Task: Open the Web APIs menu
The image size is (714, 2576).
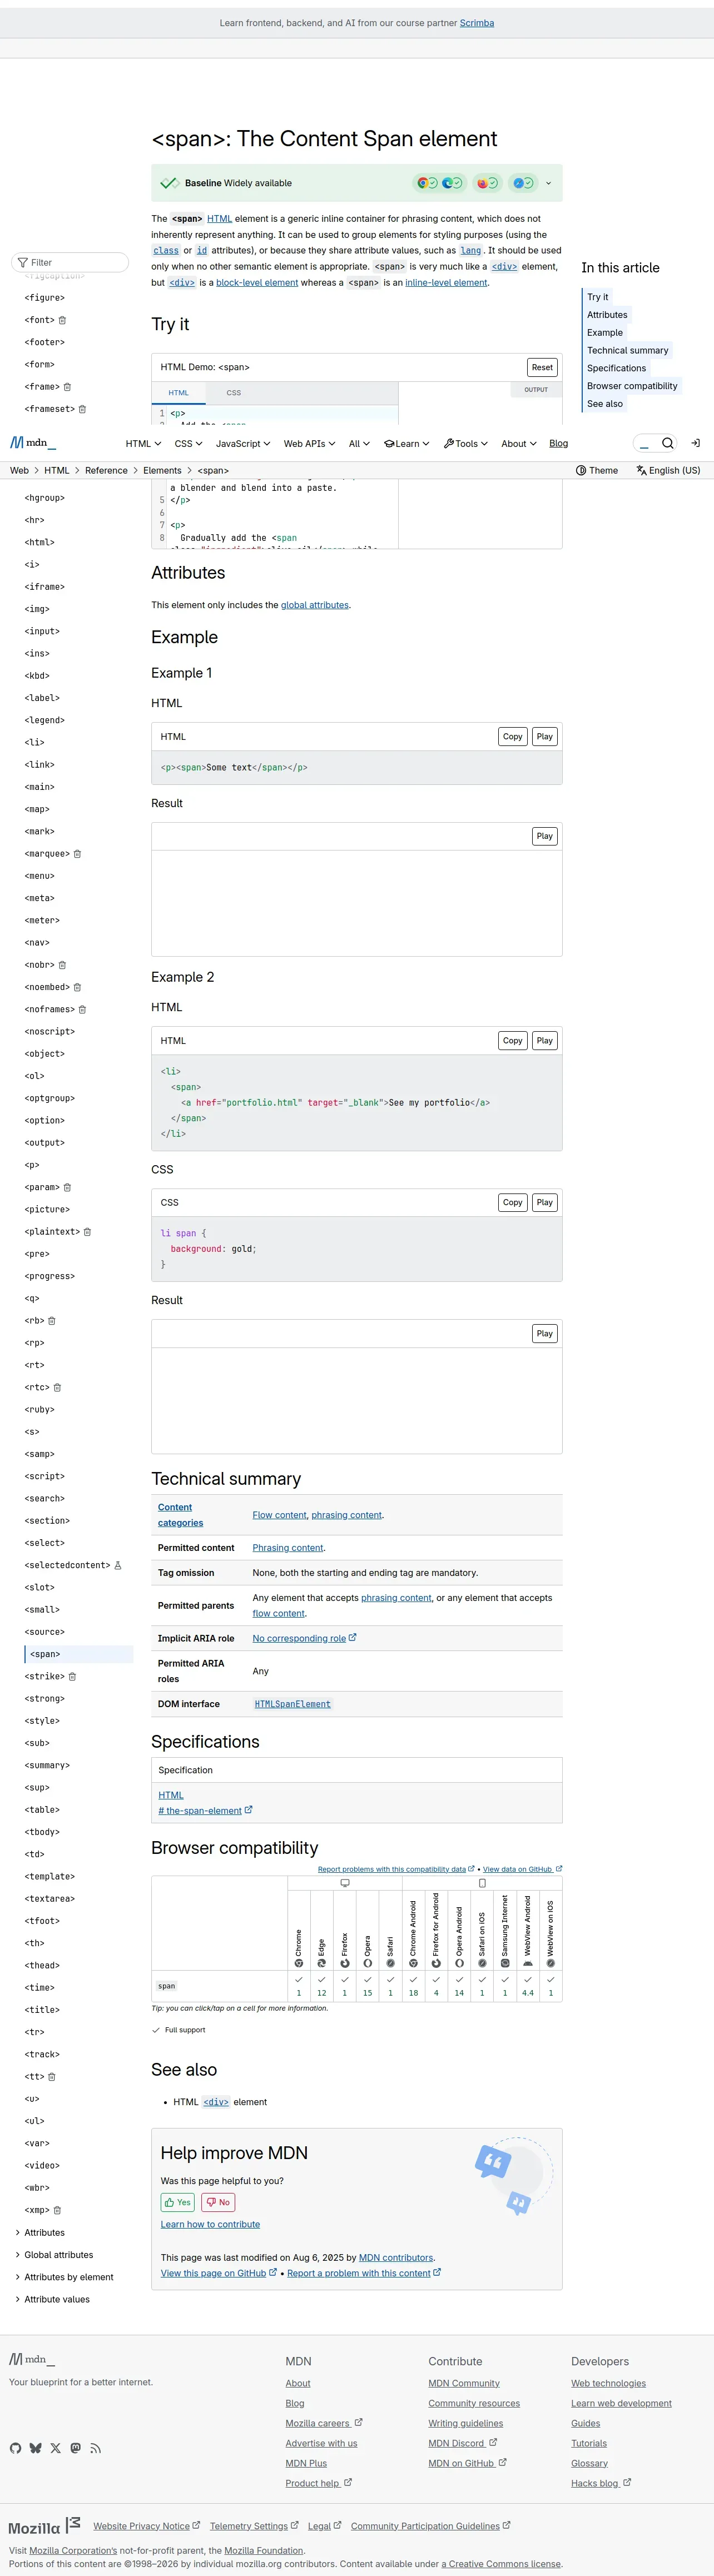Action: click(x=309, y=444)
